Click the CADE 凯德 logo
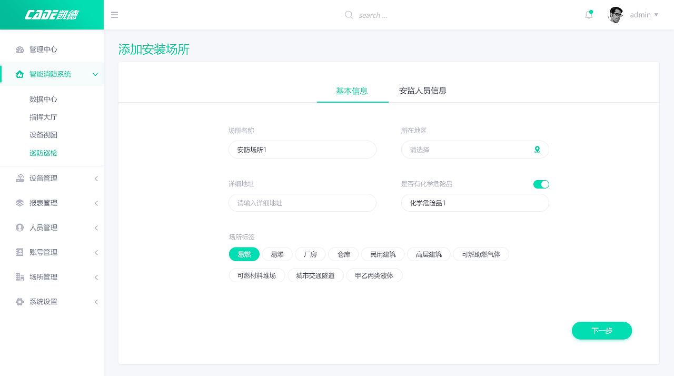Screen dimensions: 674x376 52,15
